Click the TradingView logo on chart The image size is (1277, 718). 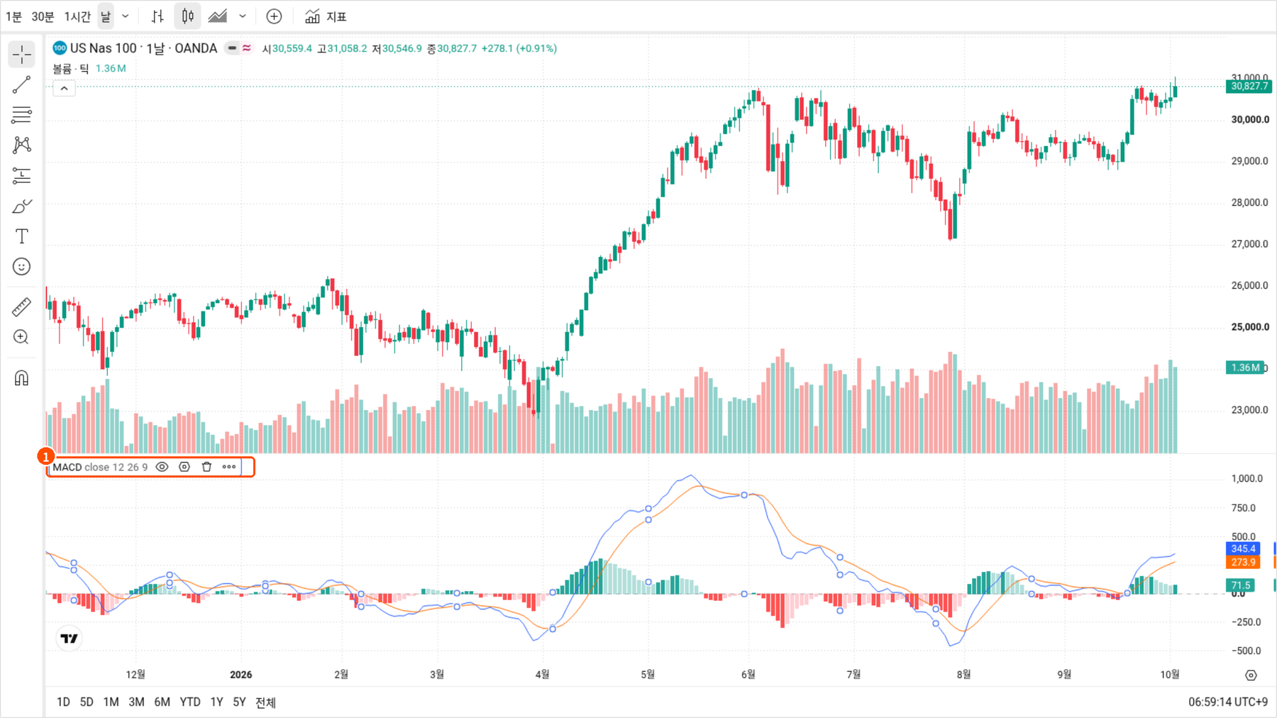click(x=70, y=639)
